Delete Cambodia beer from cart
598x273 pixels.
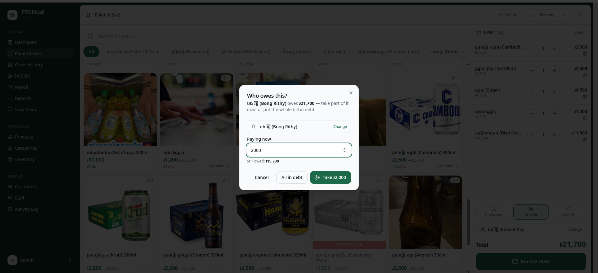coord(585,54)
